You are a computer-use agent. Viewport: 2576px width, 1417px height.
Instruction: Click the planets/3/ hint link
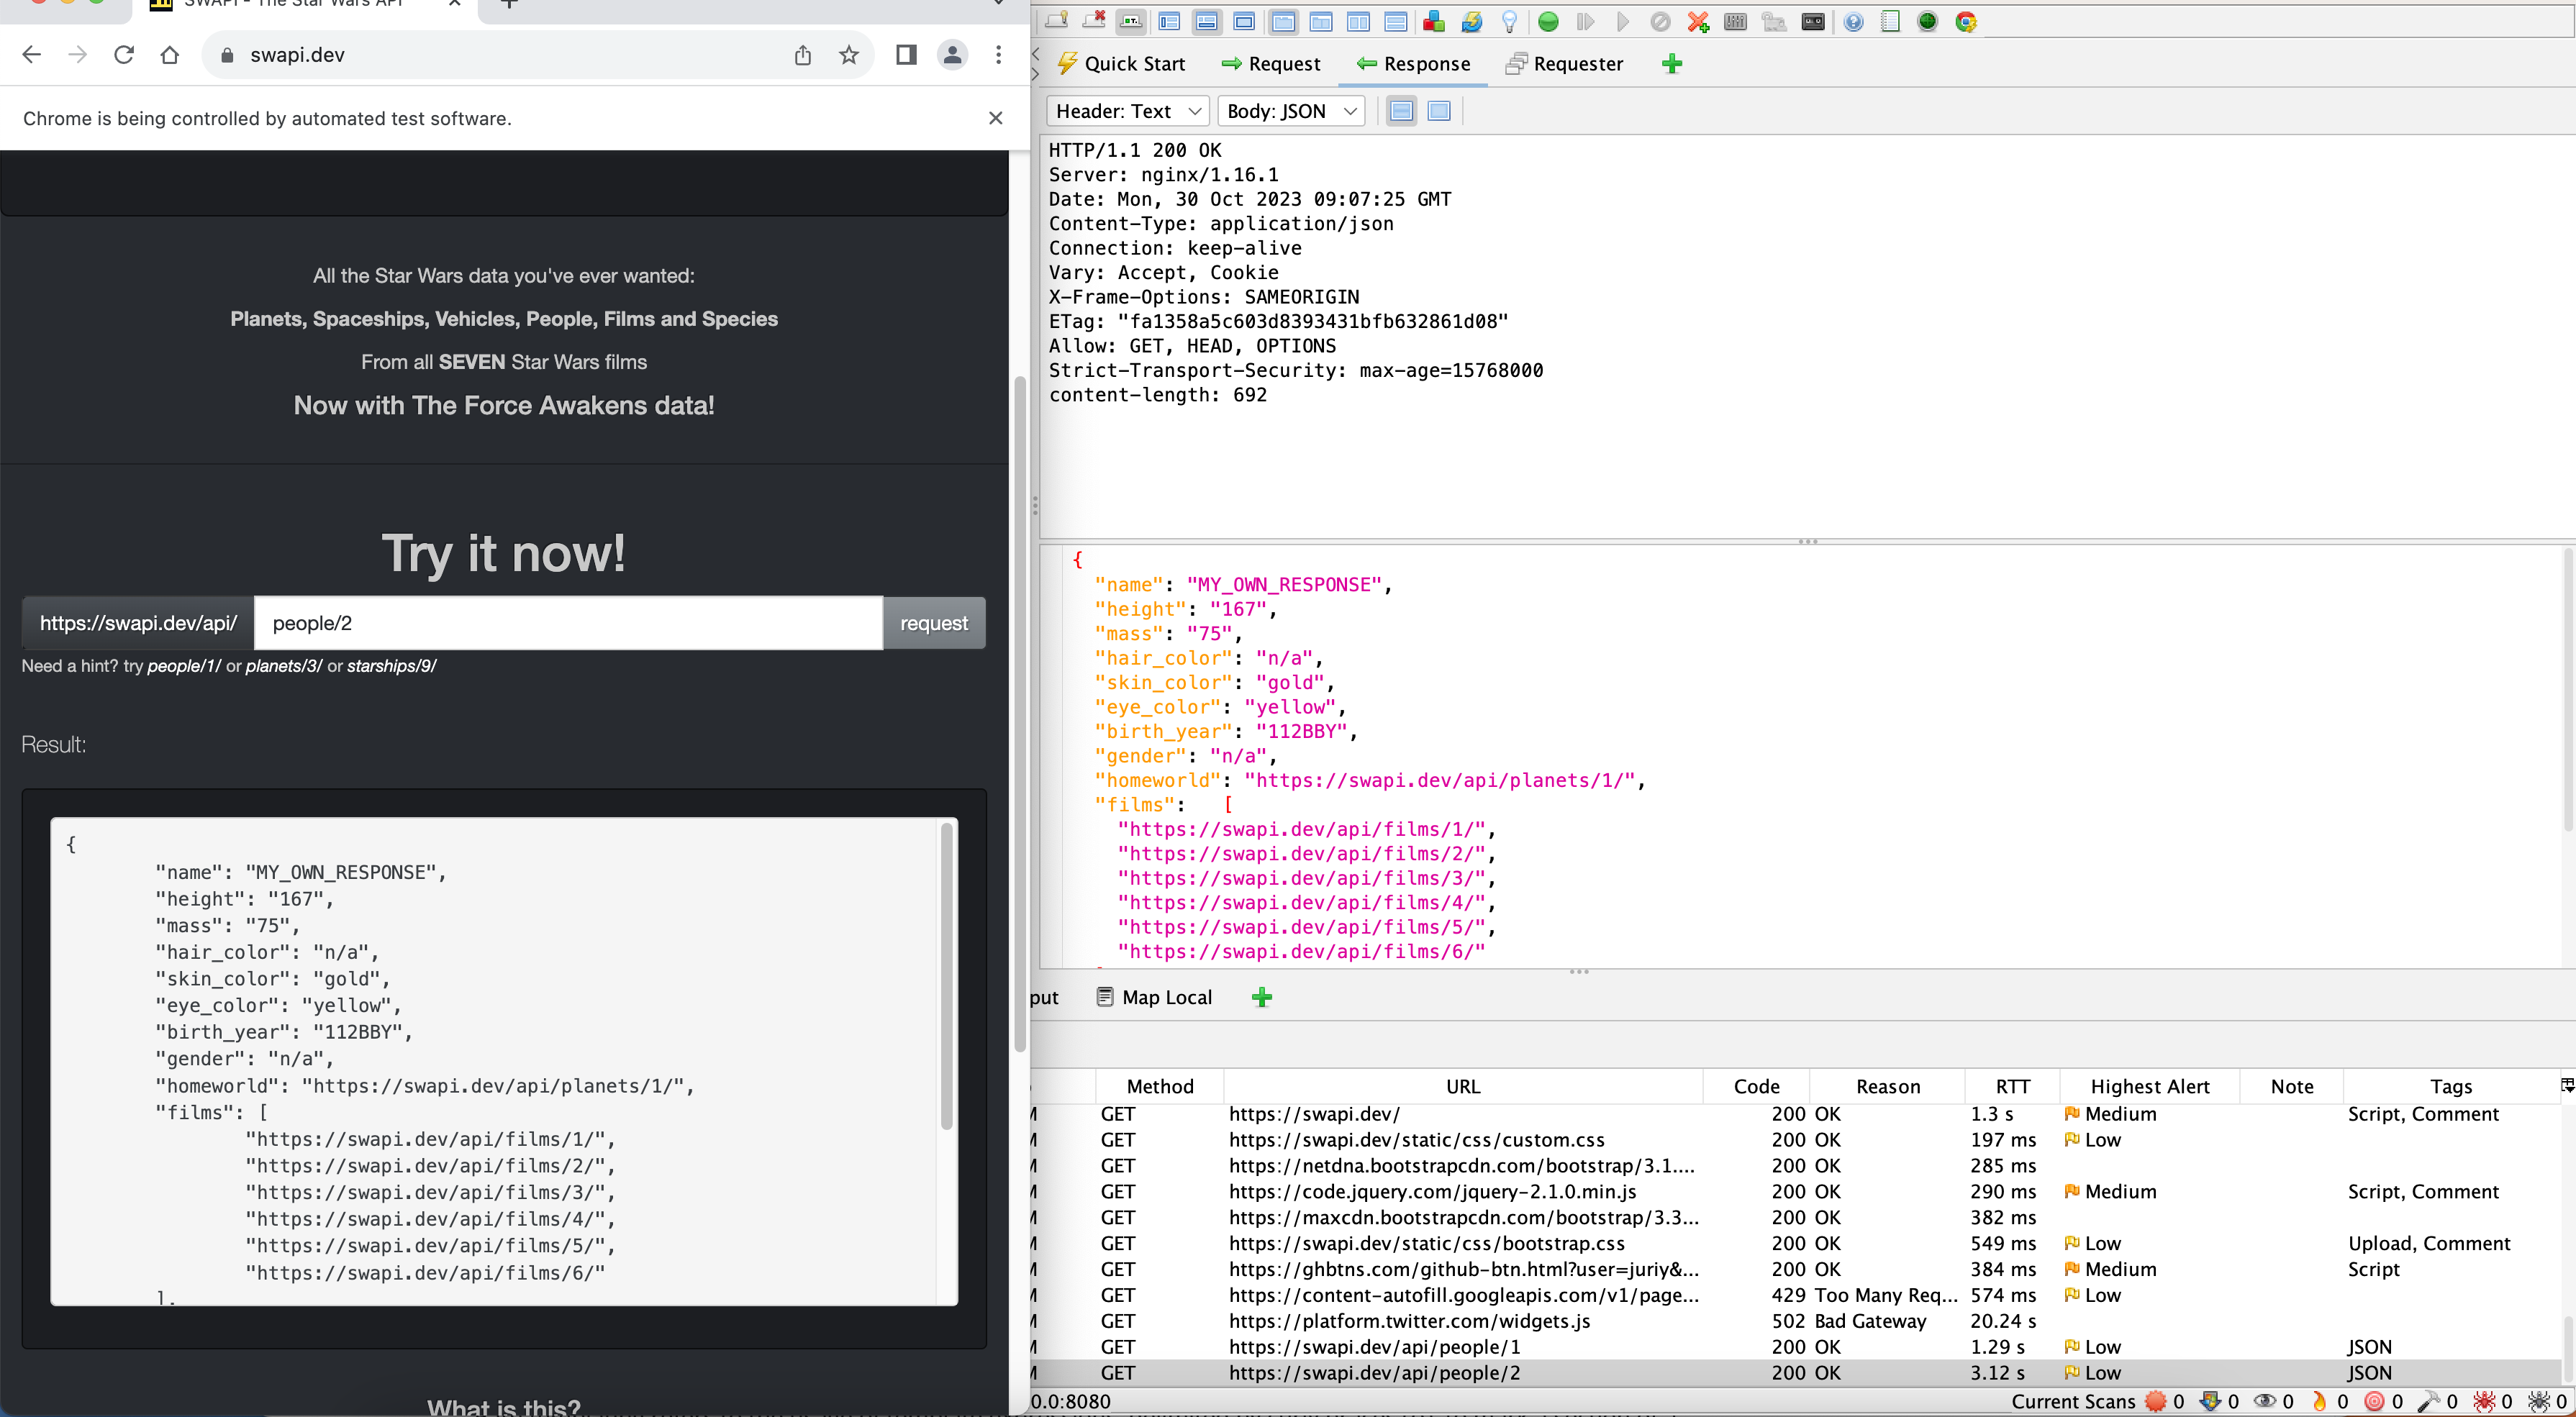coord(284,667)
